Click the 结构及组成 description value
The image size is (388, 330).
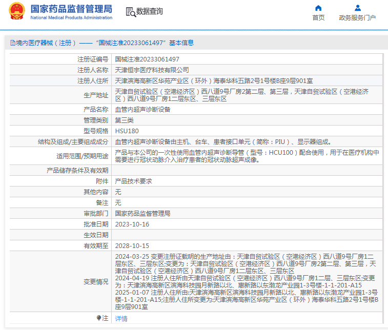223,142
